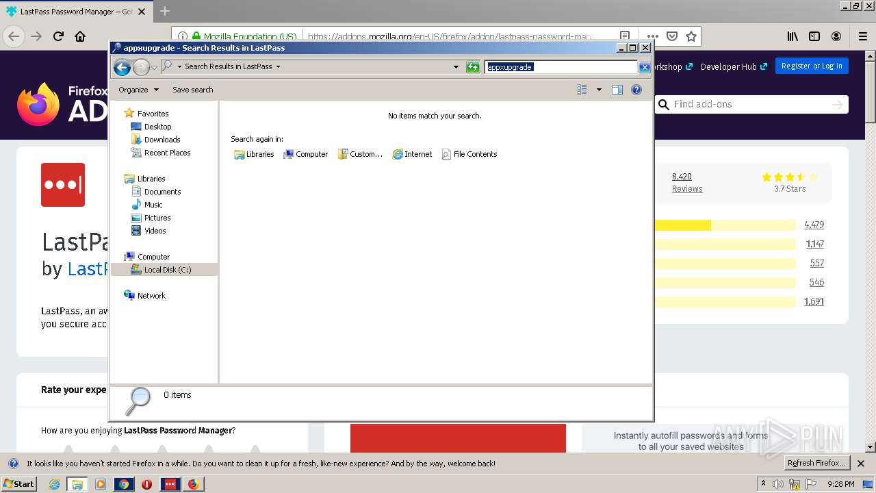Click the Pocket save icon

pyautogui.click(x=672, y=36)
